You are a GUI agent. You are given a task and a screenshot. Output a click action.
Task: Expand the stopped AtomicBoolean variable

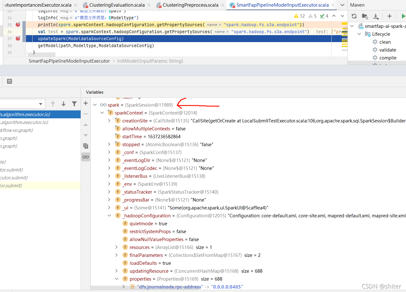tap(109, 144)
